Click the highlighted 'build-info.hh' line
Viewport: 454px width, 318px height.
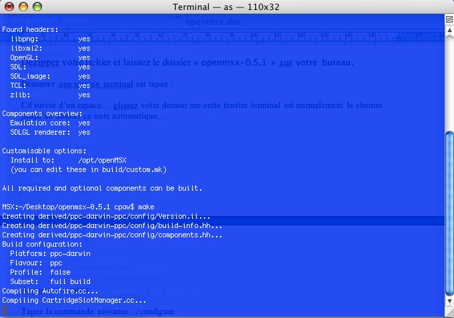[x=112, y=225]
